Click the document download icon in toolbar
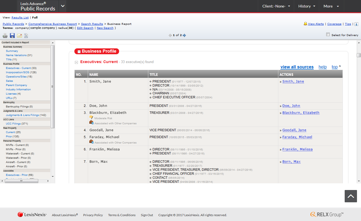The width and height of the screenshot is (361, 221). [x=26, y=36]
